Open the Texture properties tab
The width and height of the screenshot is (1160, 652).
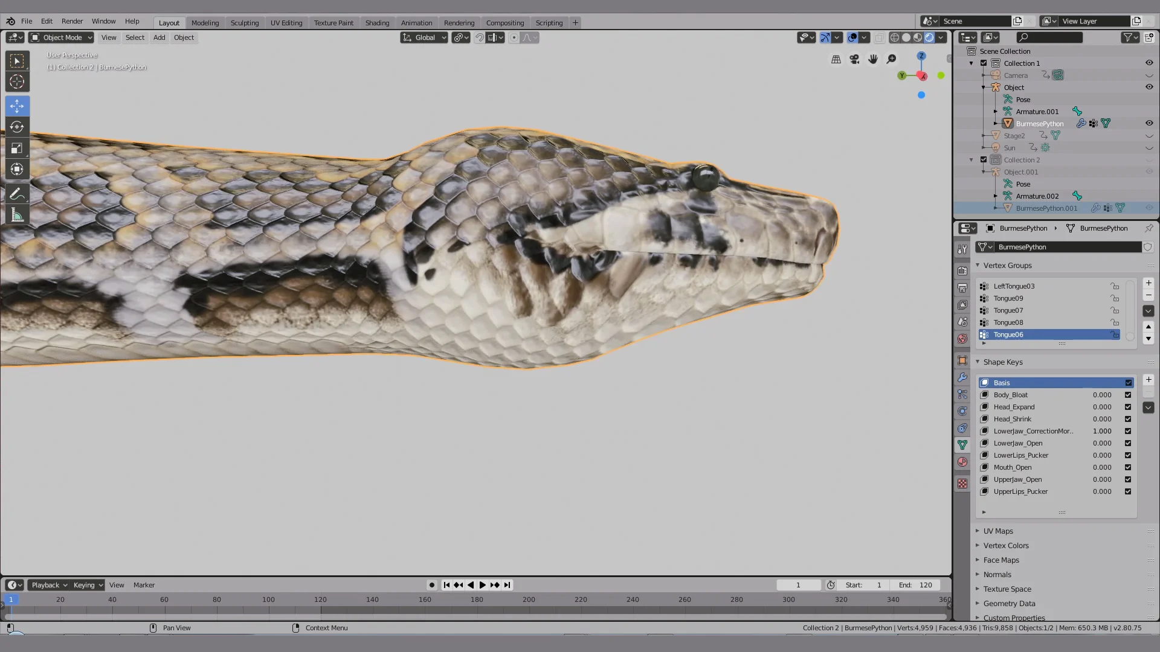coord(962,484)
